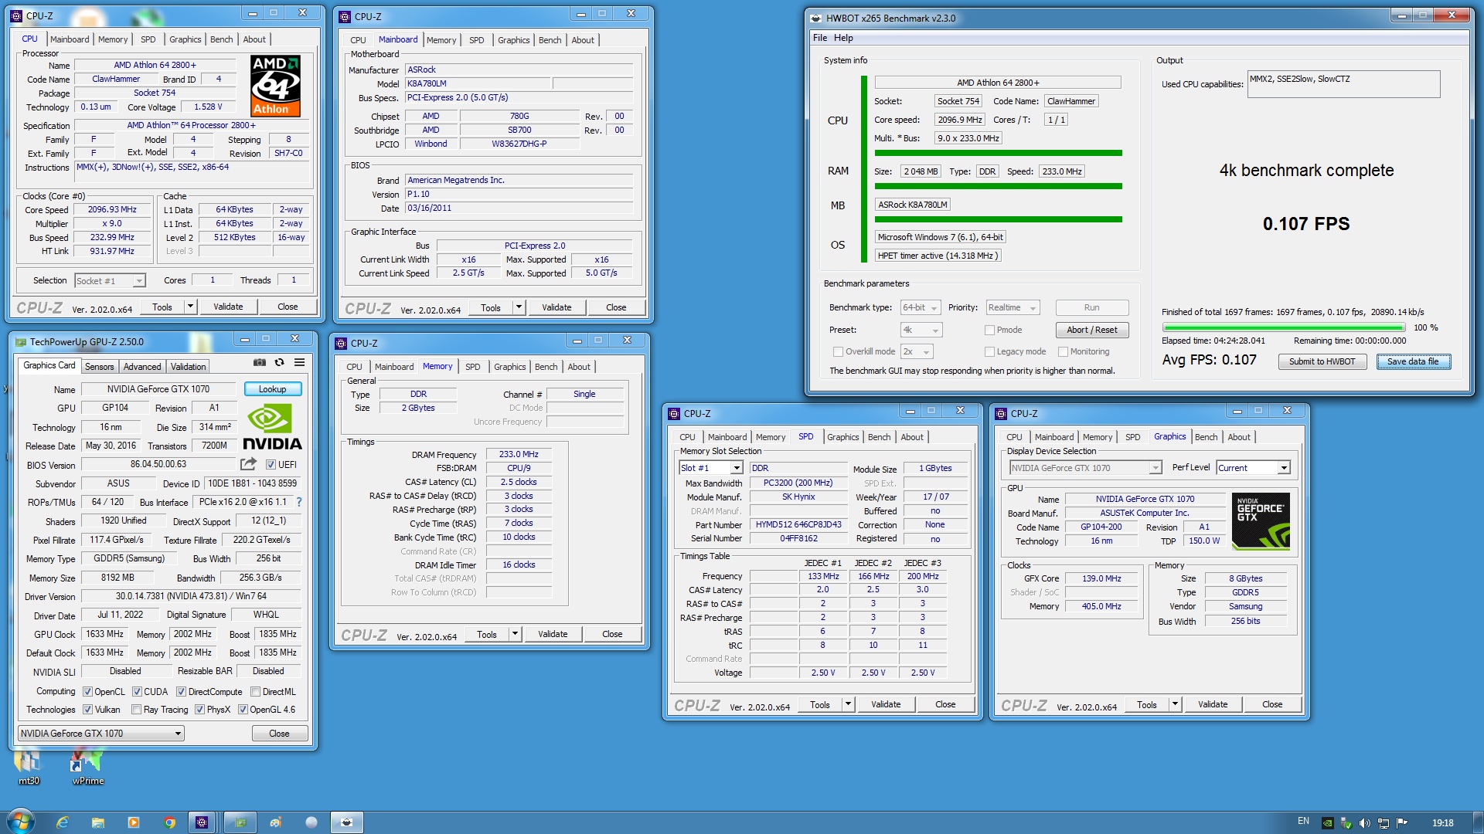Open the Perf Level Current dropdown
The image size is (1484, 834).
pos(1253,468)
